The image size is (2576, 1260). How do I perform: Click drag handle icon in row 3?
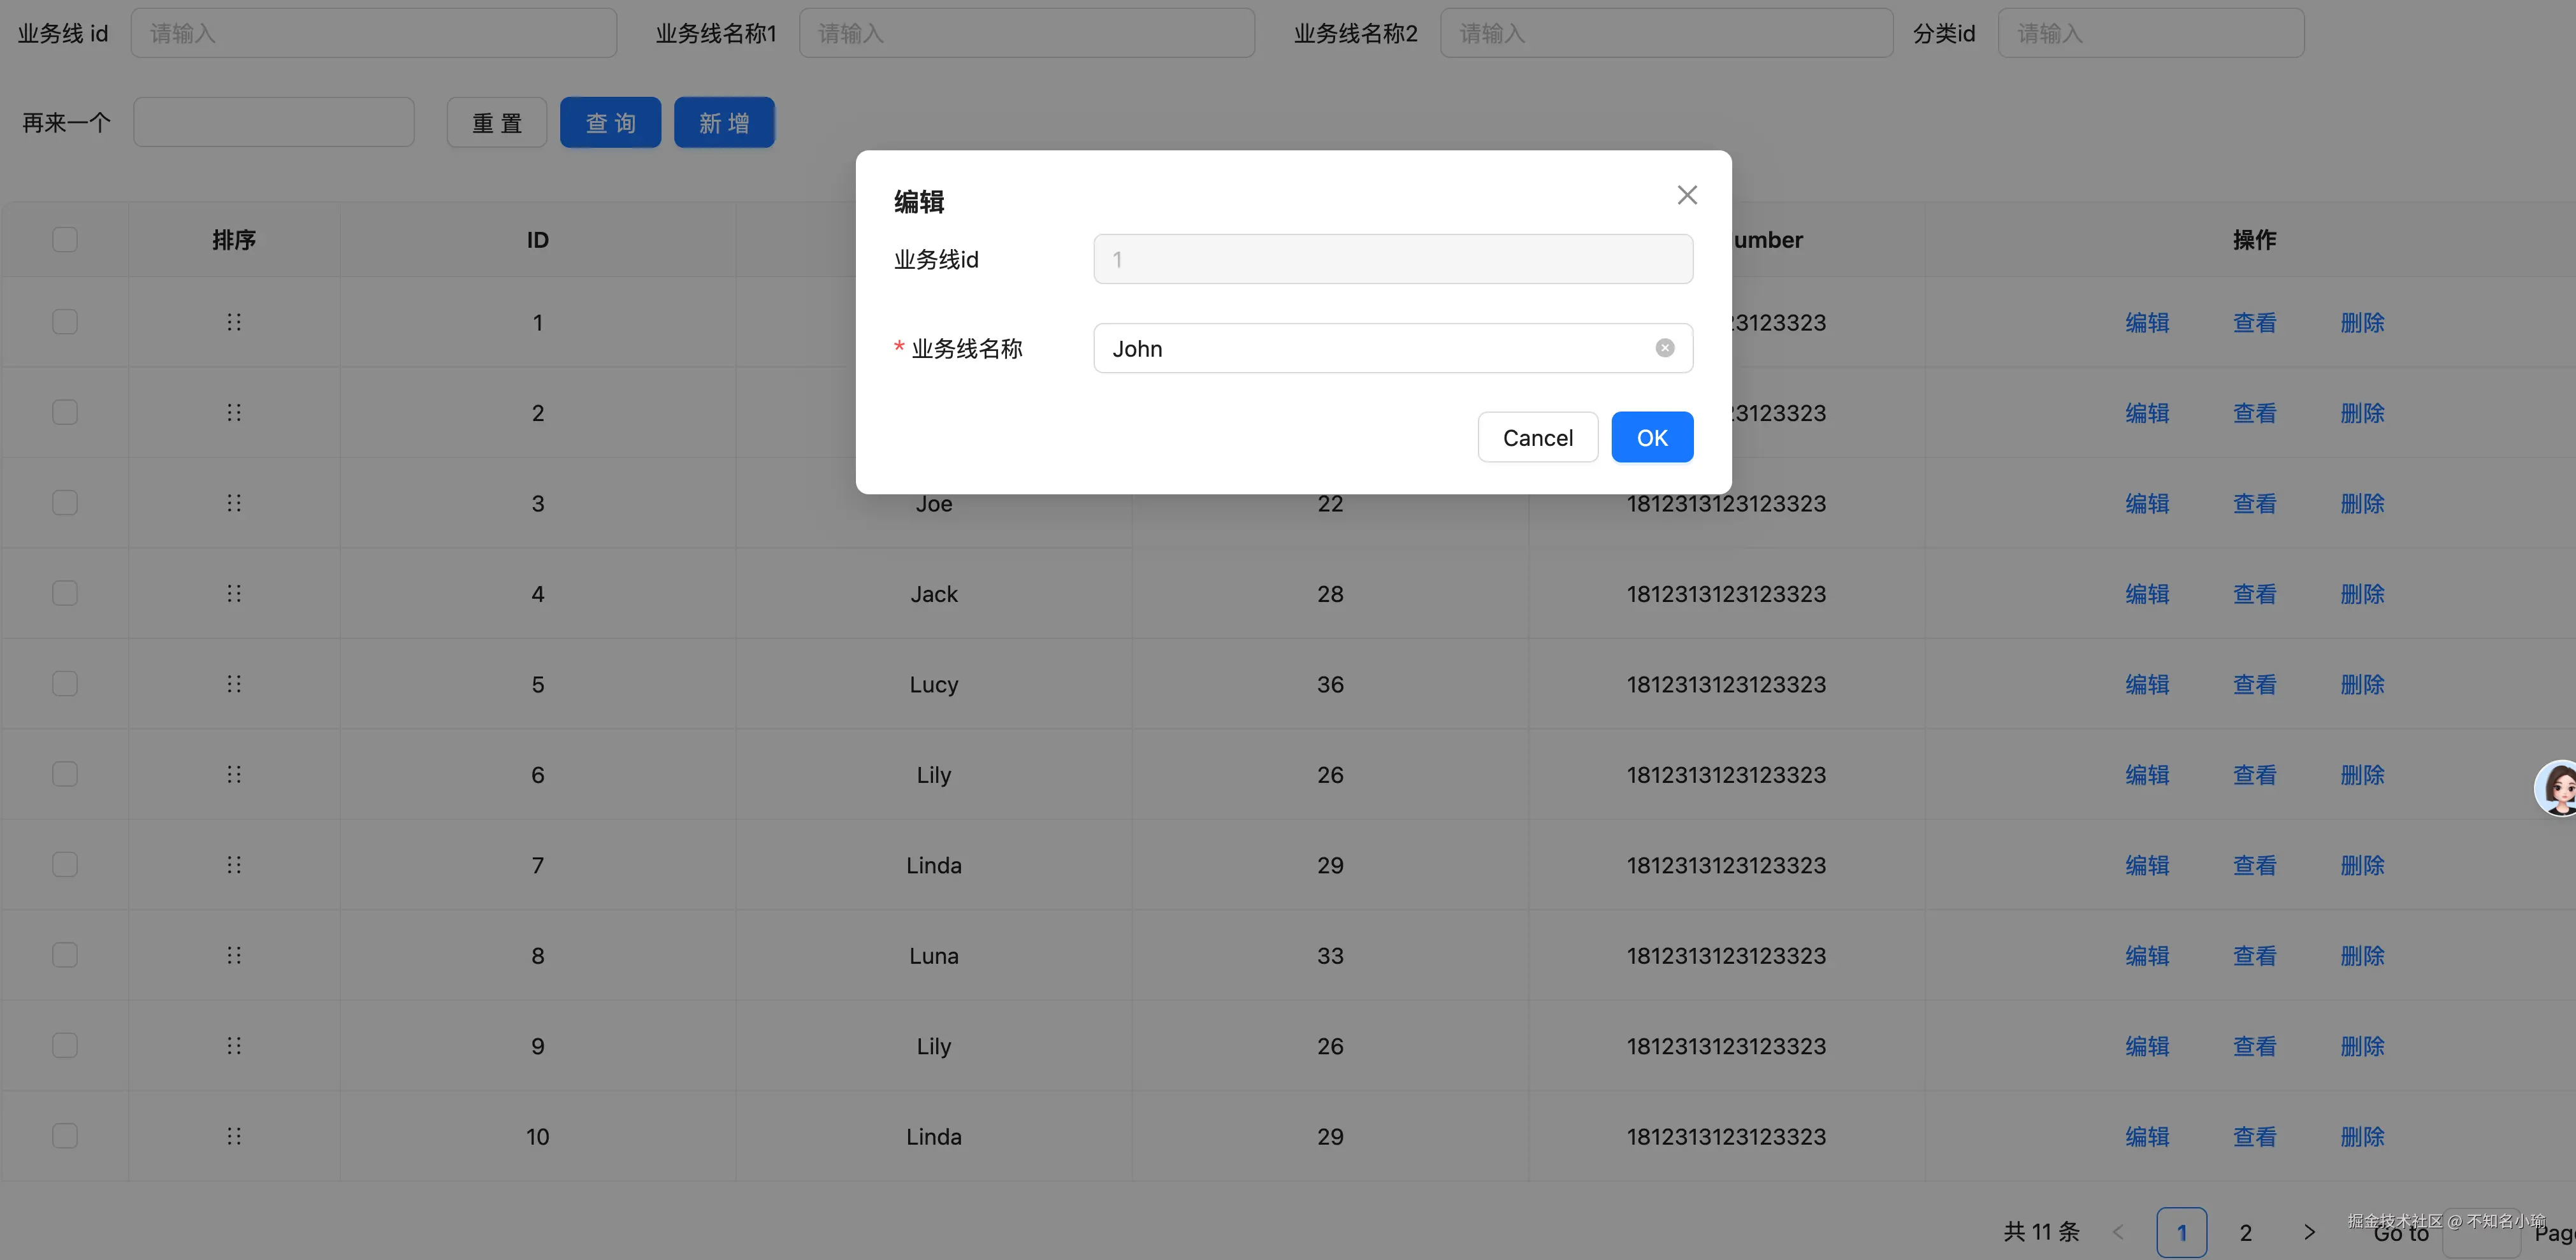234,503
